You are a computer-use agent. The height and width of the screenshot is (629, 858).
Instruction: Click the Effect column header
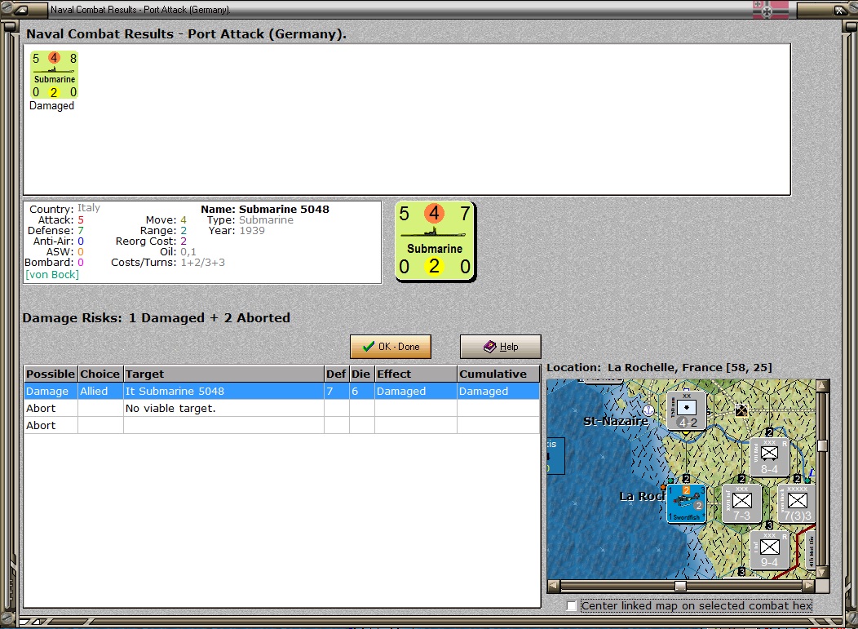pyautogui.click(x=416, y=374)
